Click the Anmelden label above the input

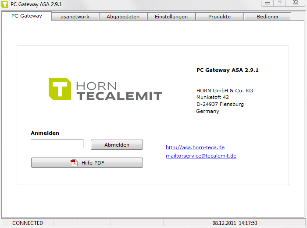[x=45, y=133]
